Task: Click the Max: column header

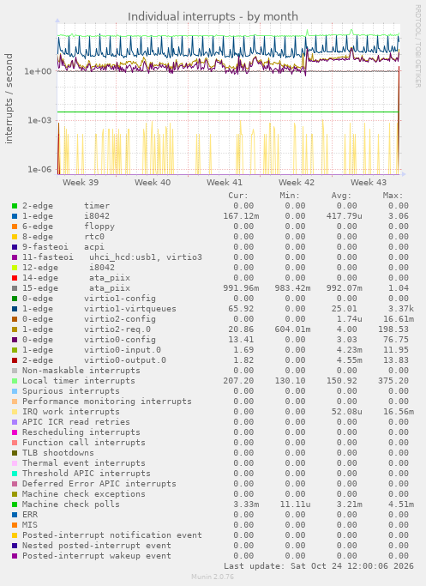Action: tap(393, 196)
